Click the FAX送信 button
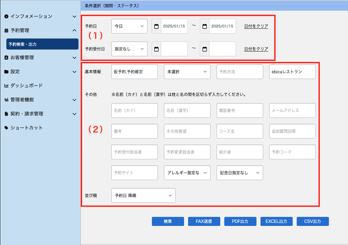This screenshot has height=245, width=348. (204, 221)
